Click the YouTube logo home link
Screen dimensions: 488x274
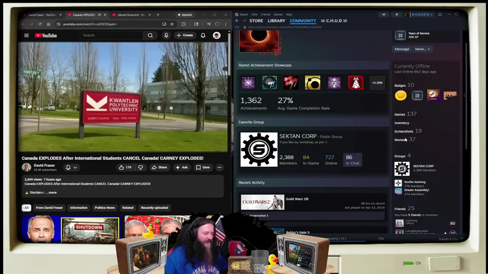[x=46, y=35]
